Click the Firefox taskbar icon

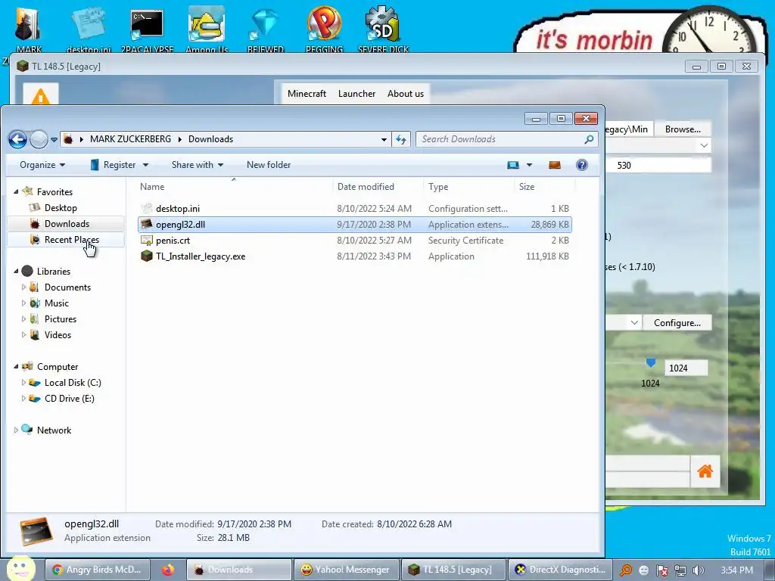pos(168,570)
